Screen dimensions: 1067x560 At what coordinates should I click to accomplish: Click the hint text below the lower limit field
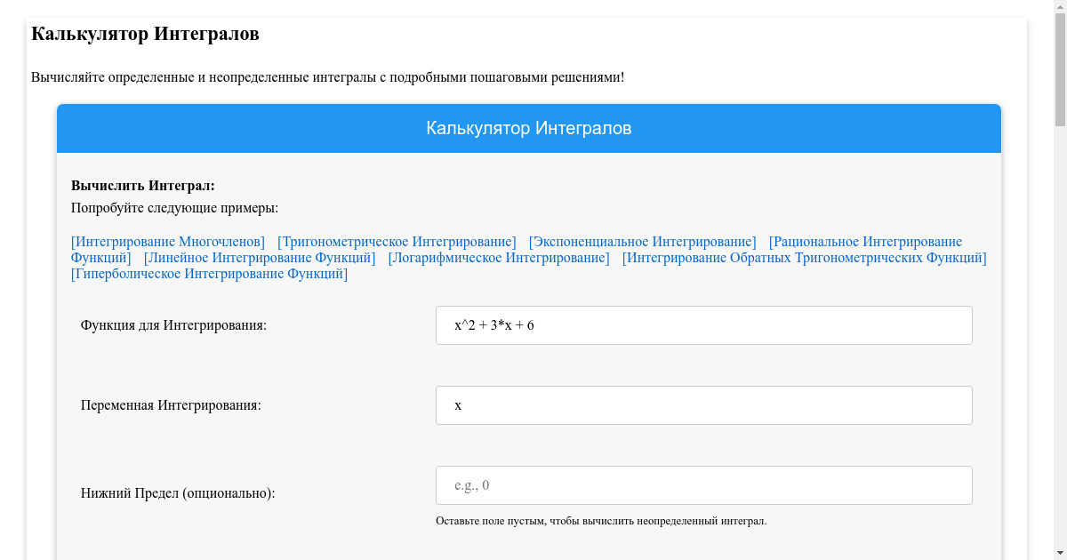click(x=601, y=521)
